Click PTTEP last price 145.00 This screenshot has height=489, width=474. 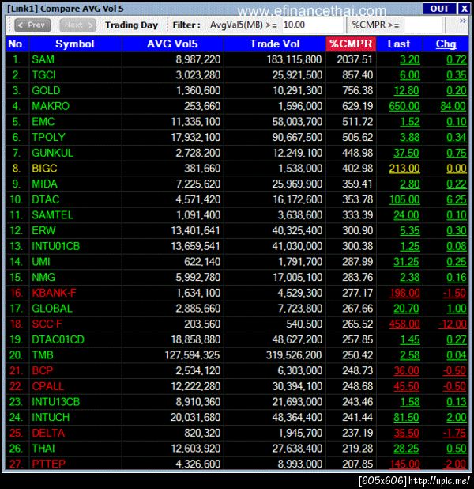[x=404, y=464]
